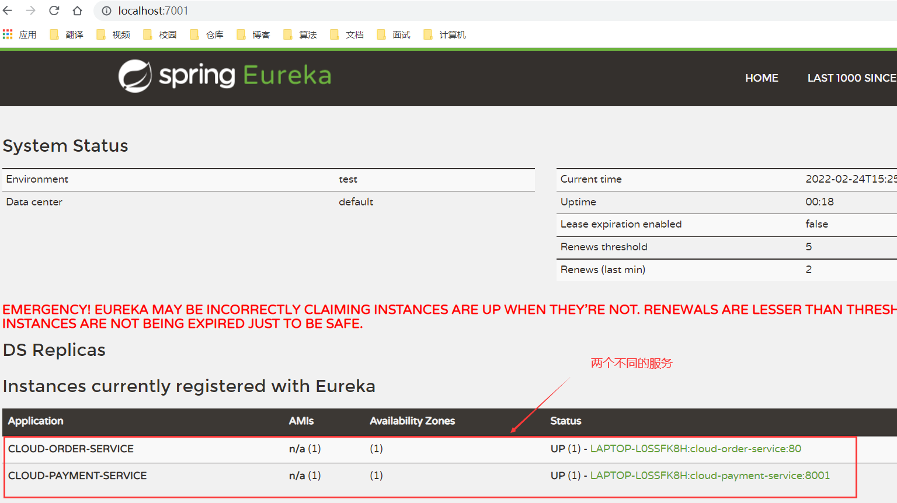The width and height of the screenshot is (897, 503).
Task: Click the Status column header
Action: [566, 421]
